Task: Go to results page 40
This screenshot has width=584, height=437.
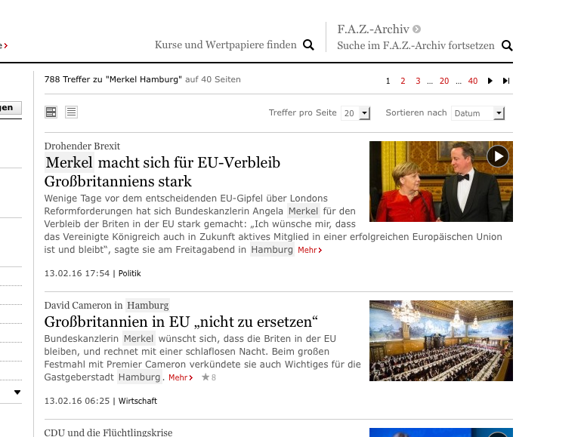Action: [x=473, y=81]
